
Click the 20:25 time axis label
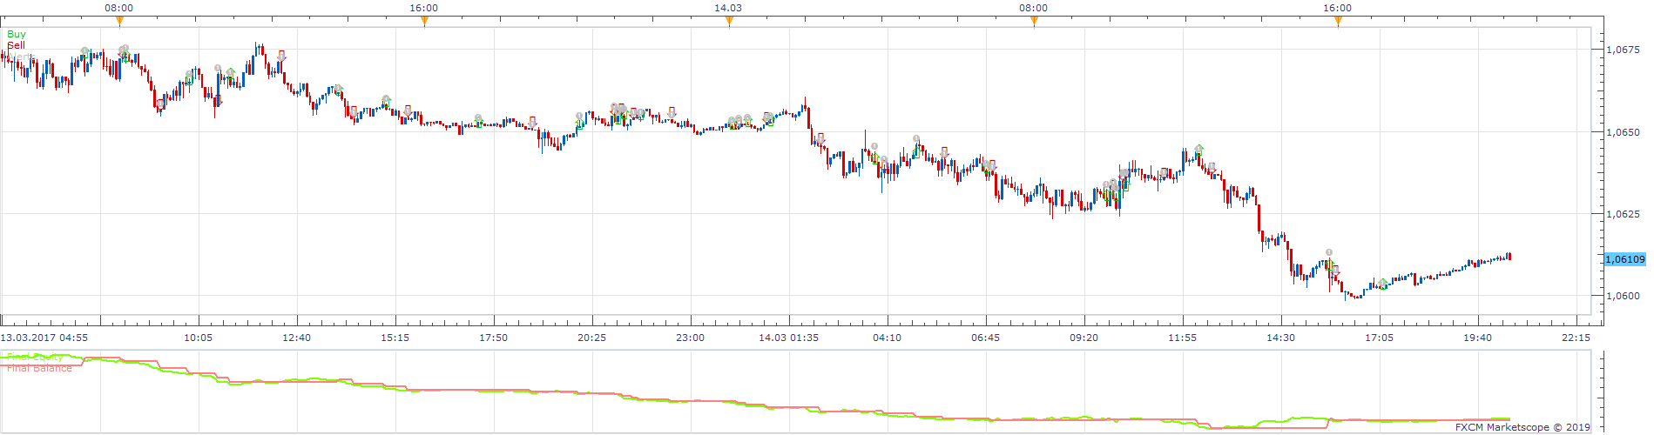click(x=592, y=338)
